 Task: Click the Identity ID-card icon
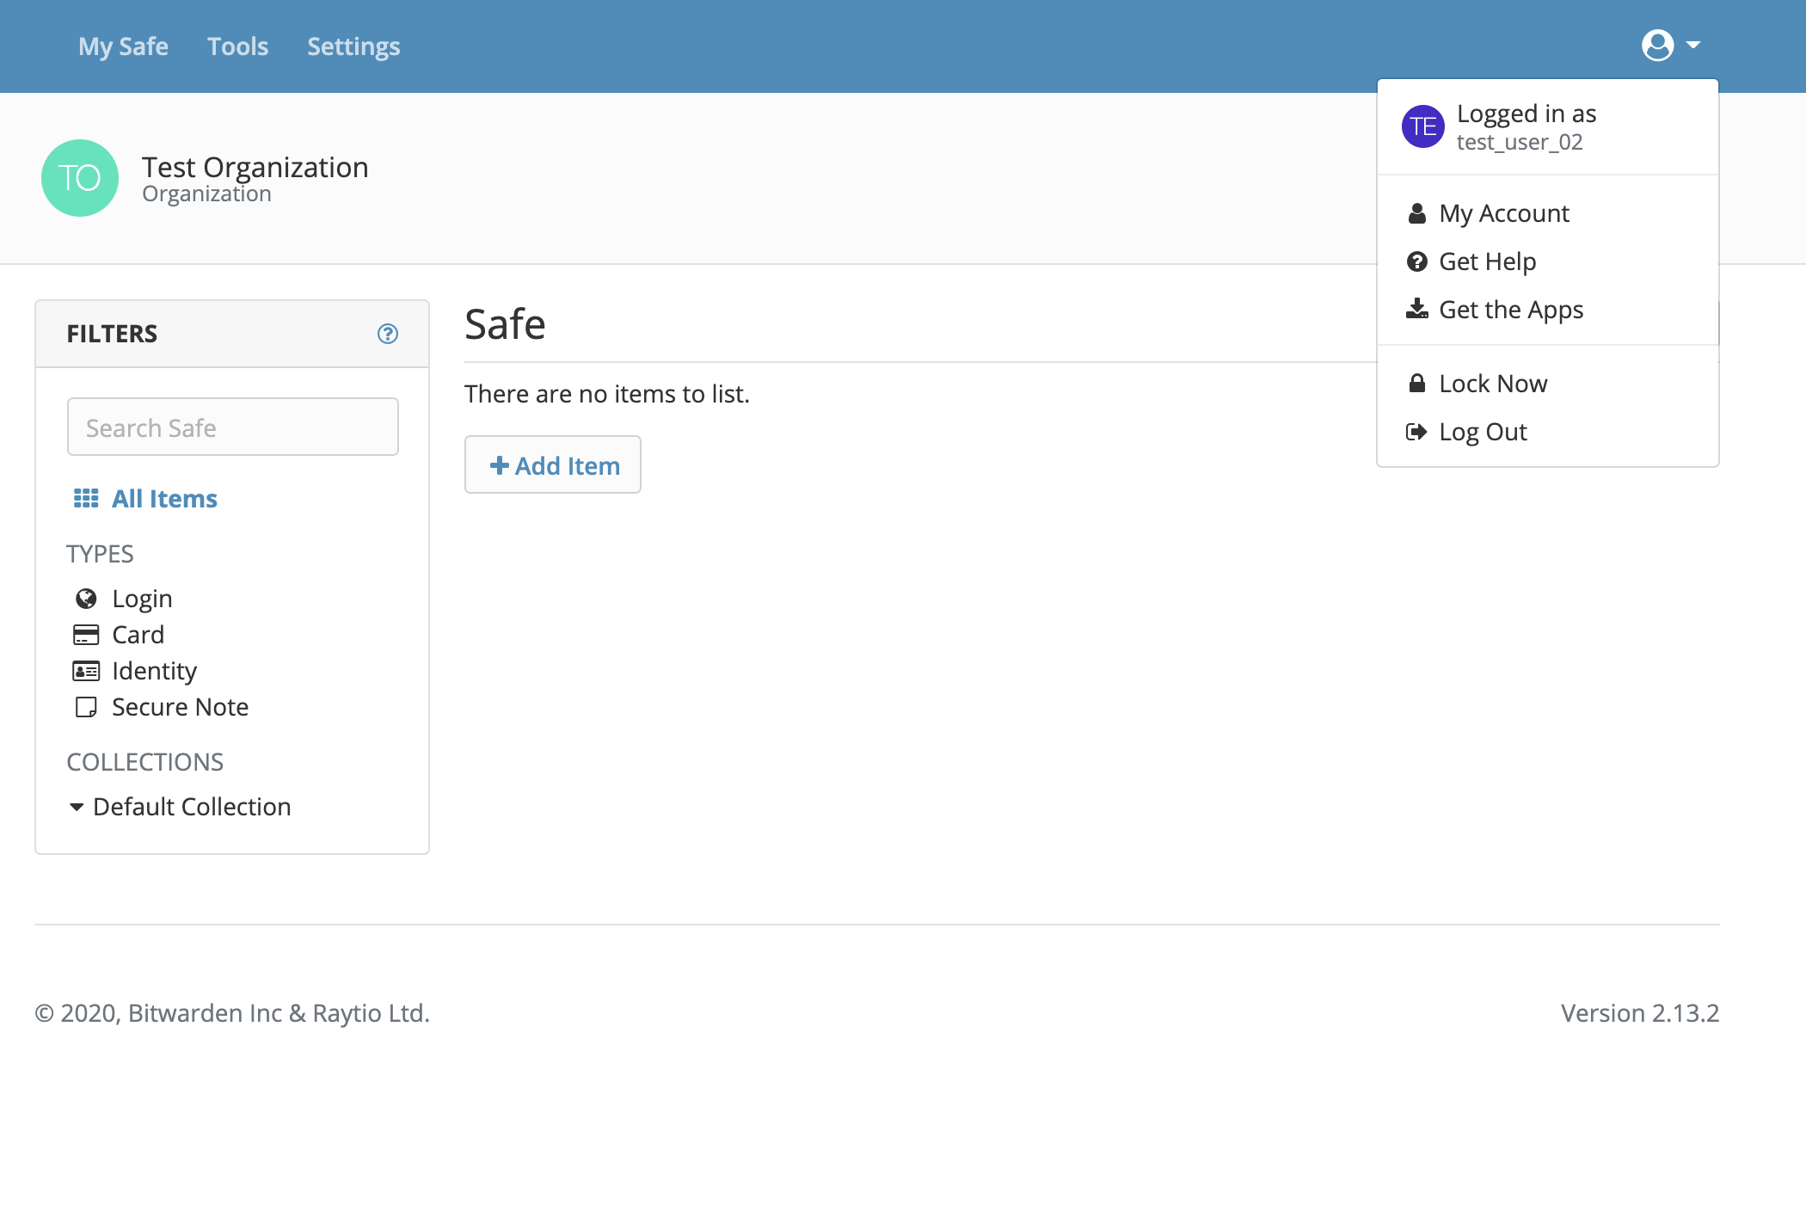click(86, 671)
